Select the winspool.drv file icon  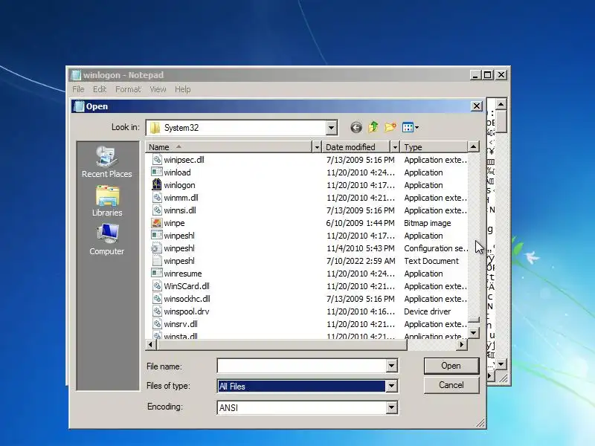point(157,311)
